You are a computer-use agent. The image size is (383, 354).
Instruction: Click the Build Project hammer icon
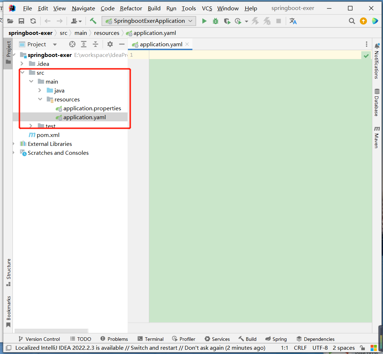pos(93,21)
